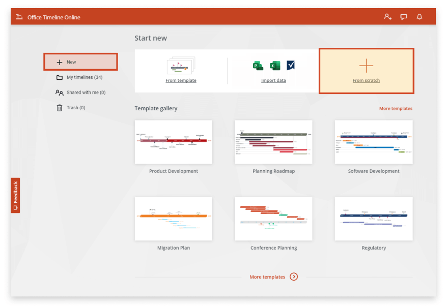This screenshot has width=446, height=306.
Task: Open the circled arrow next to More templates
Action: tap(294, 277)
